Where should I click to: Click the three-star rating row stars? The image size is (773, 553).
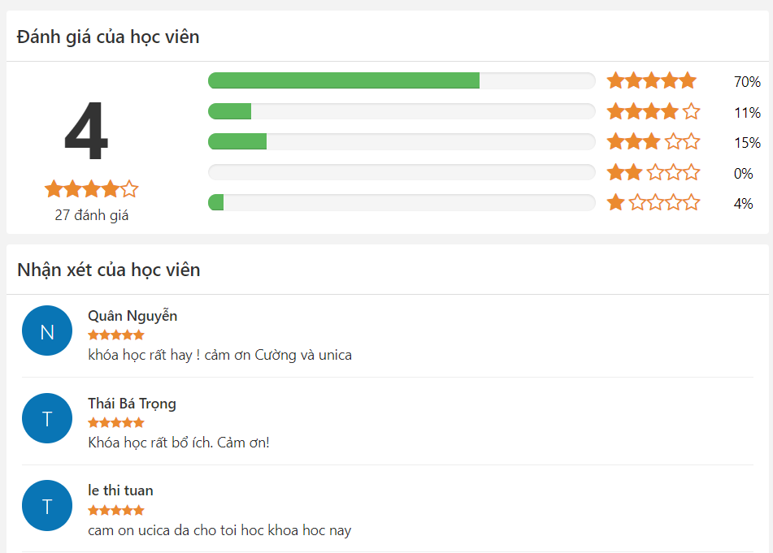(652, 142)
